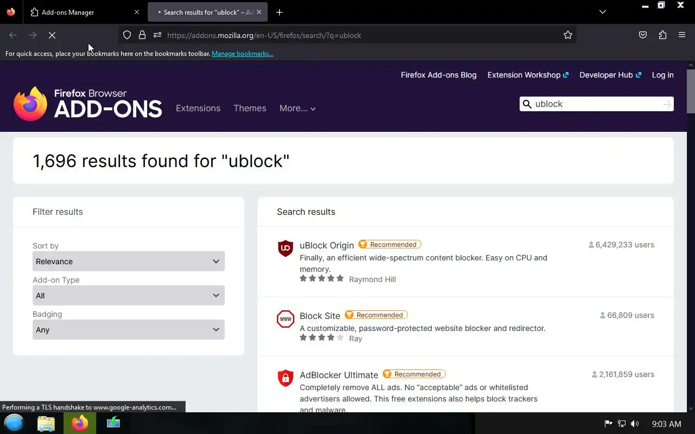This screenshot has width=695, height=434.
Task: Open the Firefox application hamburger menu
Action: pos(682,35)
